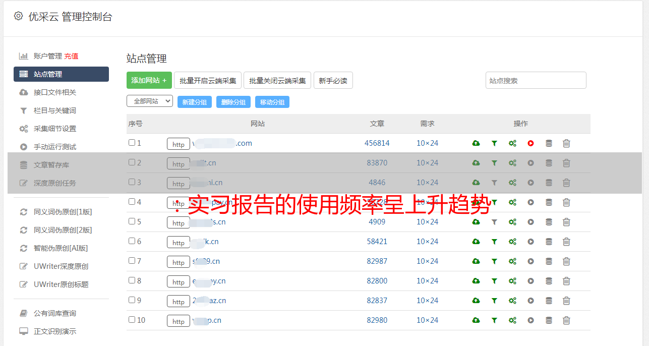
Task: Click the 新建分组 button
Action: (195, 102)
